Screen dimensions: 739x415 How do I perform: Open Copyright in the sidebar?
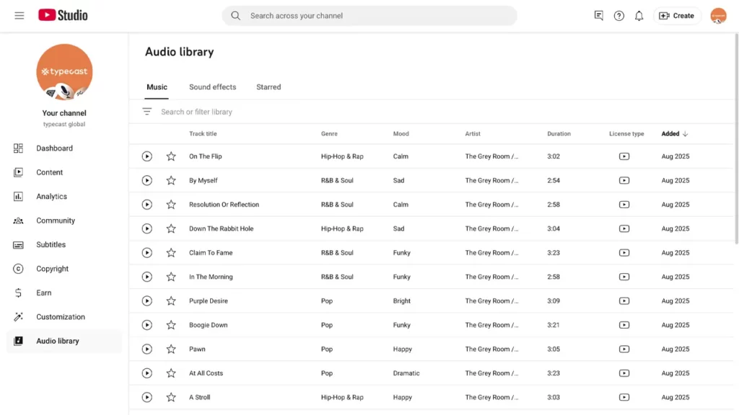(64, 269)
